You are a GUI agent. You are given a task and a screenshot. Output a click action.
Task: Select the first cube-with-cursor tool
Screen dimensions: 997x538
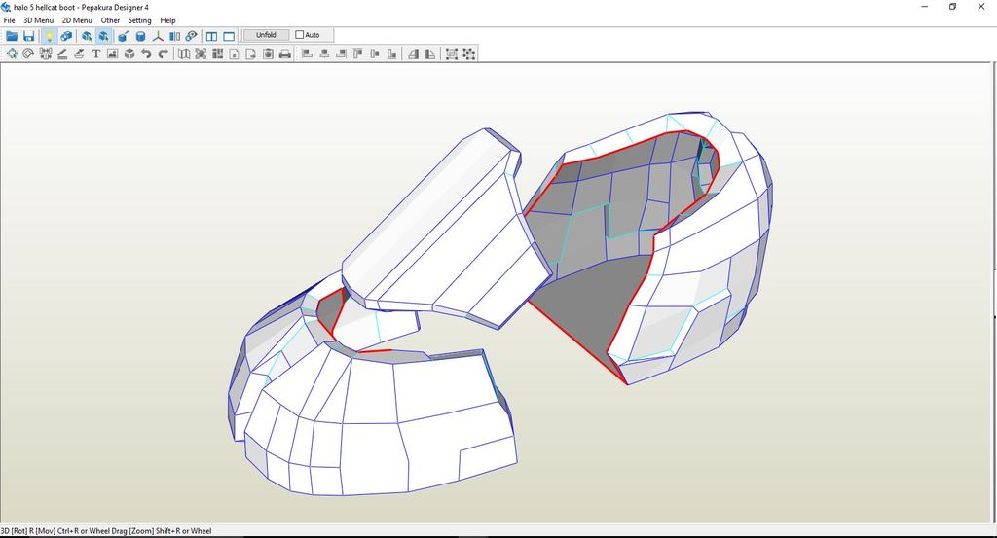87,36
